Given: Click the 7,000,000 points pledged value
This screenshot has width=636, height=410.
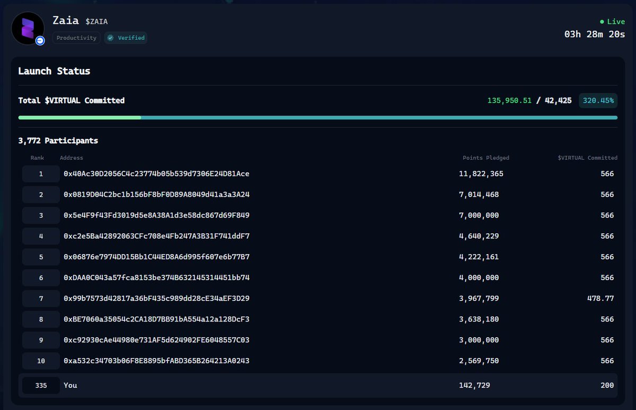Looking at the screenshot, I should tap(479, 215).
